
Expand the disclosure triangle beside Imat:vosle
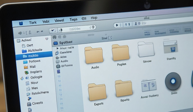click(57, 48)
